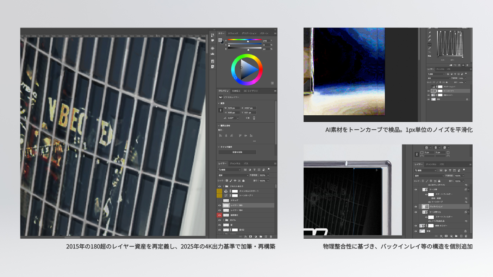Adjust the B brightness slider handle
This screenshot has height=277, width=493.
pyautogui.click(x=248, y=50)
